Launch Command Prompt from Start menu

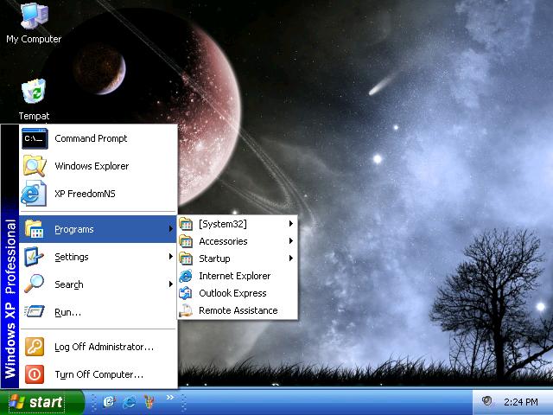[90, 138]
